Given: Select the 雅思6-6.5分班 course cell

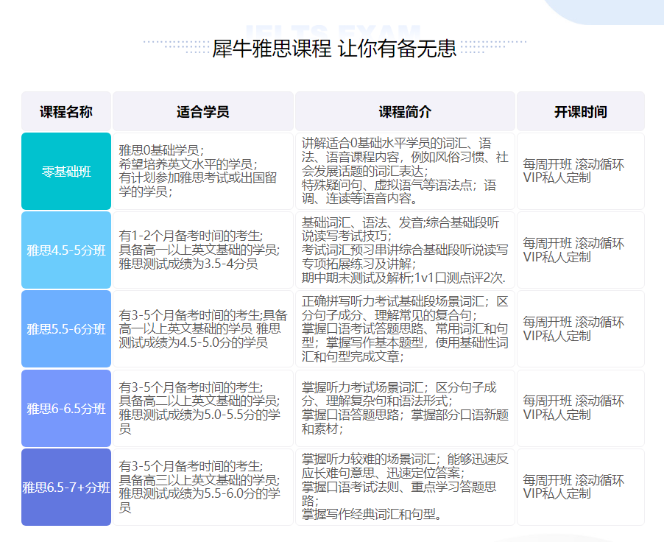Looking at the screenshot, I should [x=66, y=408].
